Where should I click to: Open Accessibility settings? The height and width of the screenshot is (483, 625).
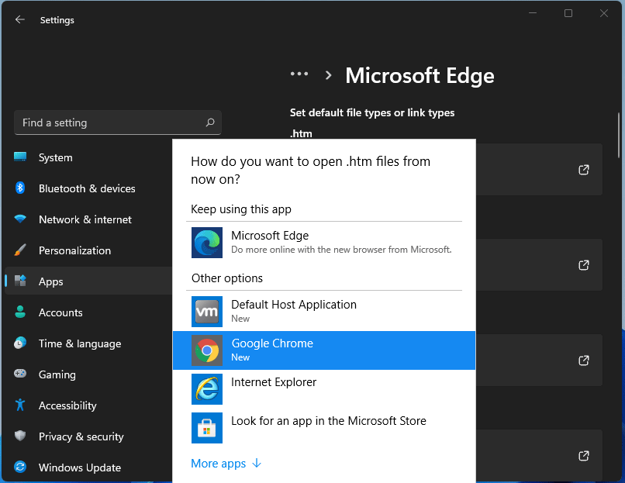pyautogui.click(x=88, y=405)
